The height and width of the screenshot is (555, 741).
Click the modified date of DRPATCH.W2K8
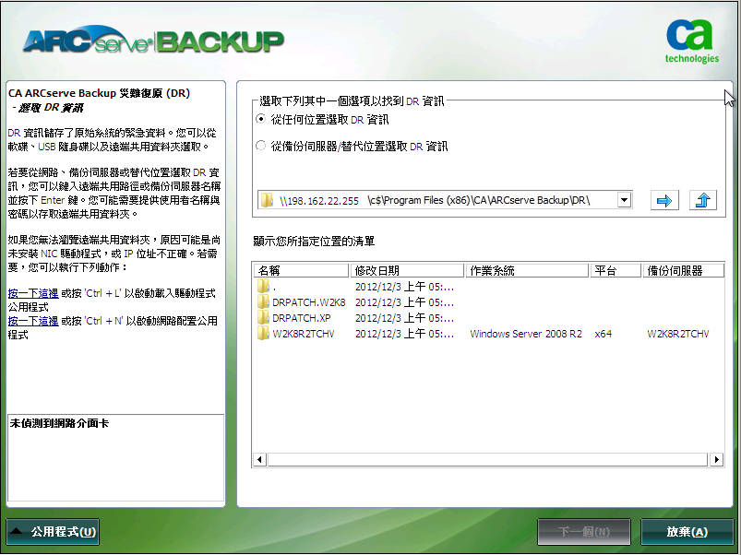pyautogui.click(x=404, y=302)
